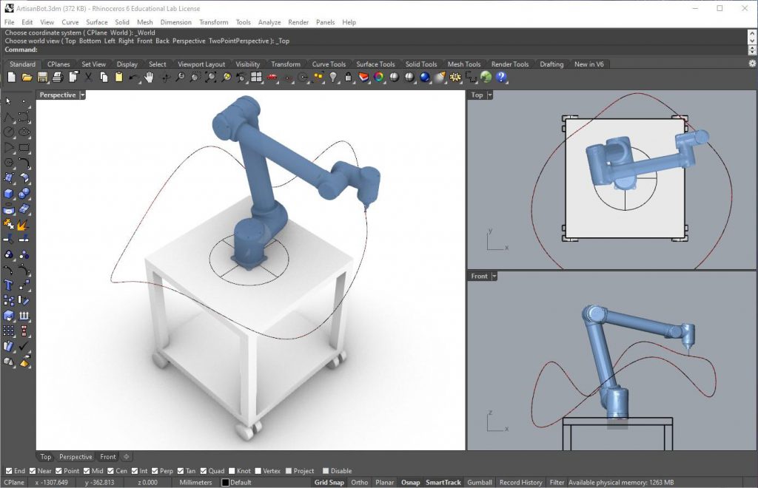
Task: Open toolbar options gear at right edge
Action: click(752, 64)
